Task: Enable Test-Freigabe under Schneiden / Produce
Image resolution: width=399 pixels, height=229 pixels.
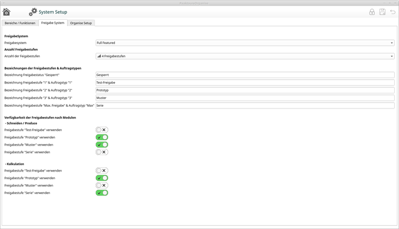Action: 102,130
